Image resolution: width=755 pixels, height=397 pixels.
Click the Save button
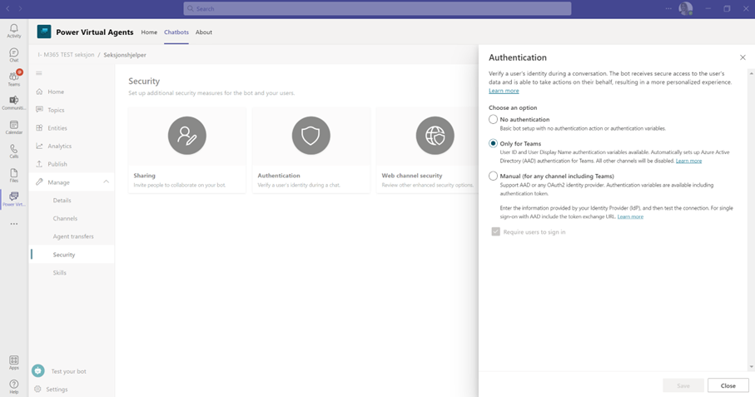pyautogui.click(x=683, y=385)
